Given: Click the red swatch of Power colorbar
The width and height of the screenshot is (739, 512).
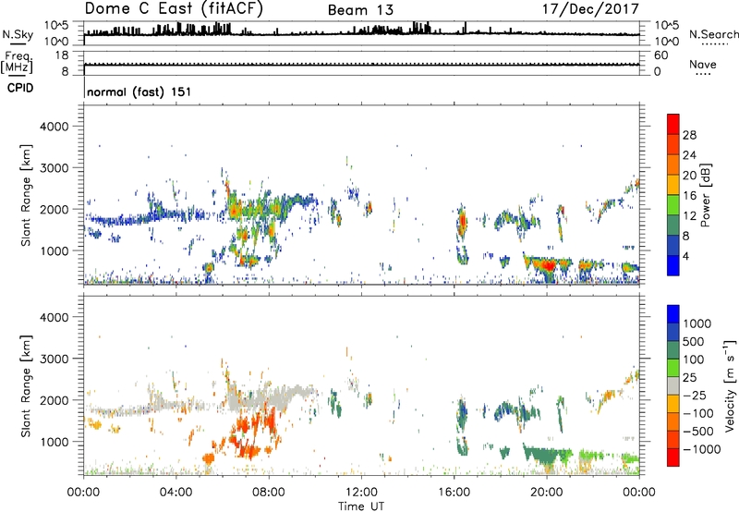Looking at the screenshot, I should pyautogui.click(x=673, y=125).
